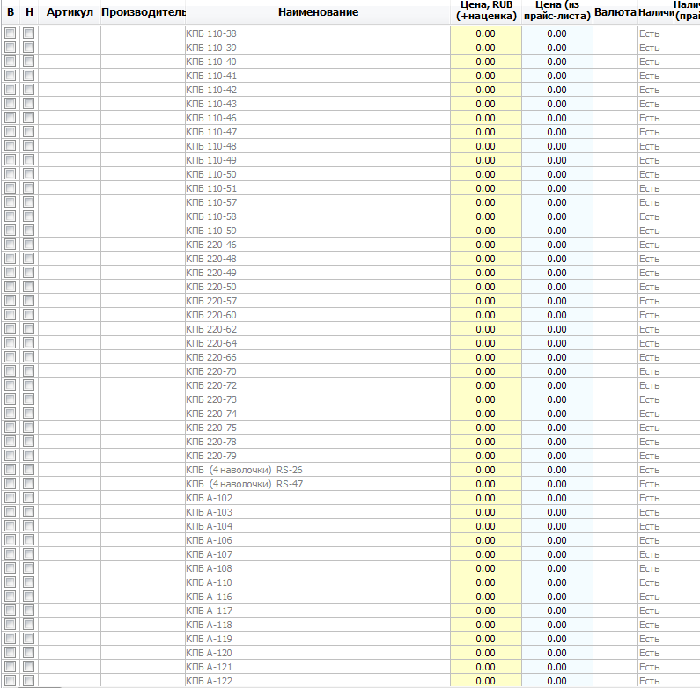700x688 pixels.
Task: Sort by Цена, RUB (+наценка) header
Action: (x=486, y=12)
